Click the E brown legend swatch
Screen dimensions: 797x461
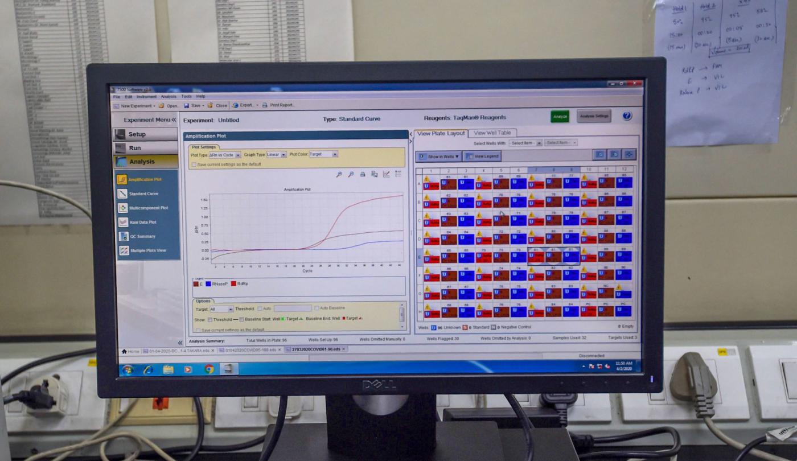pos(196,283)
